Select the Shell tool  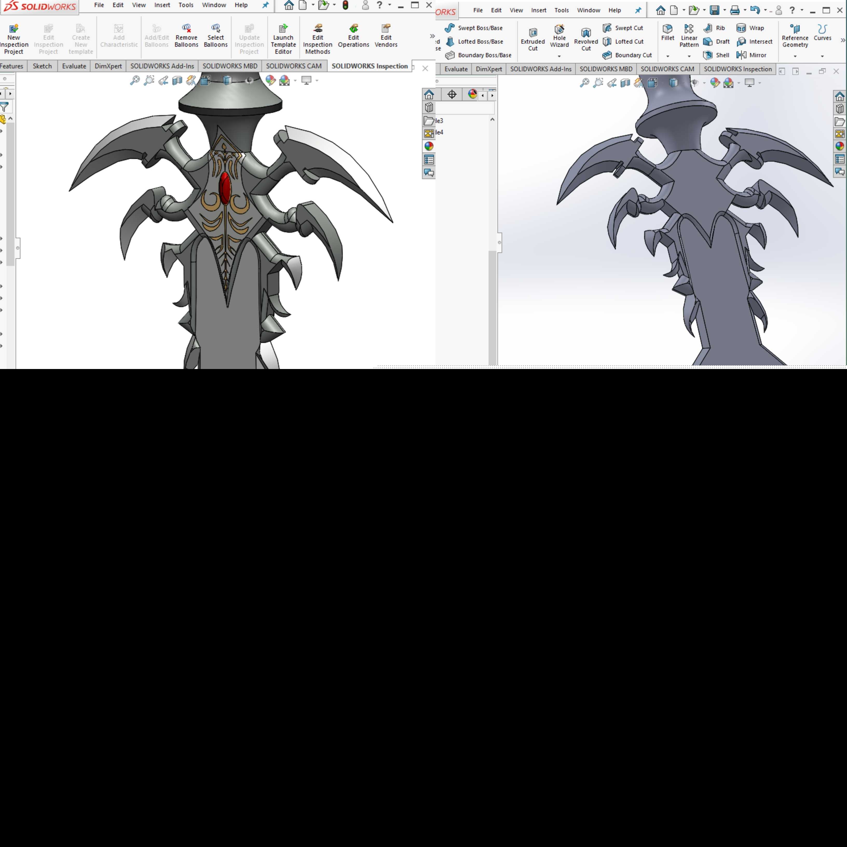(716, 55)
